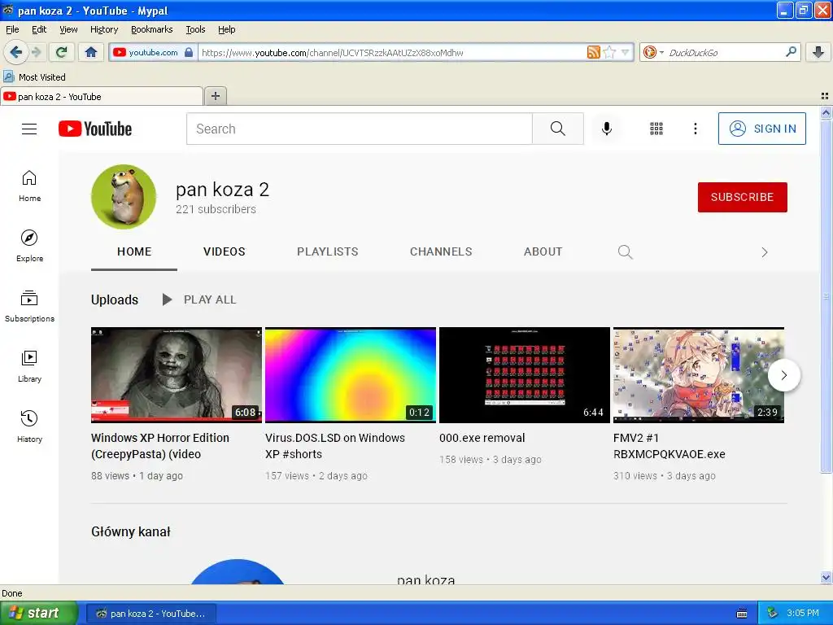Switch to the PLAYLISTS tab
Viewport: 833px width, 625px height.
click(x=327, y=252)
